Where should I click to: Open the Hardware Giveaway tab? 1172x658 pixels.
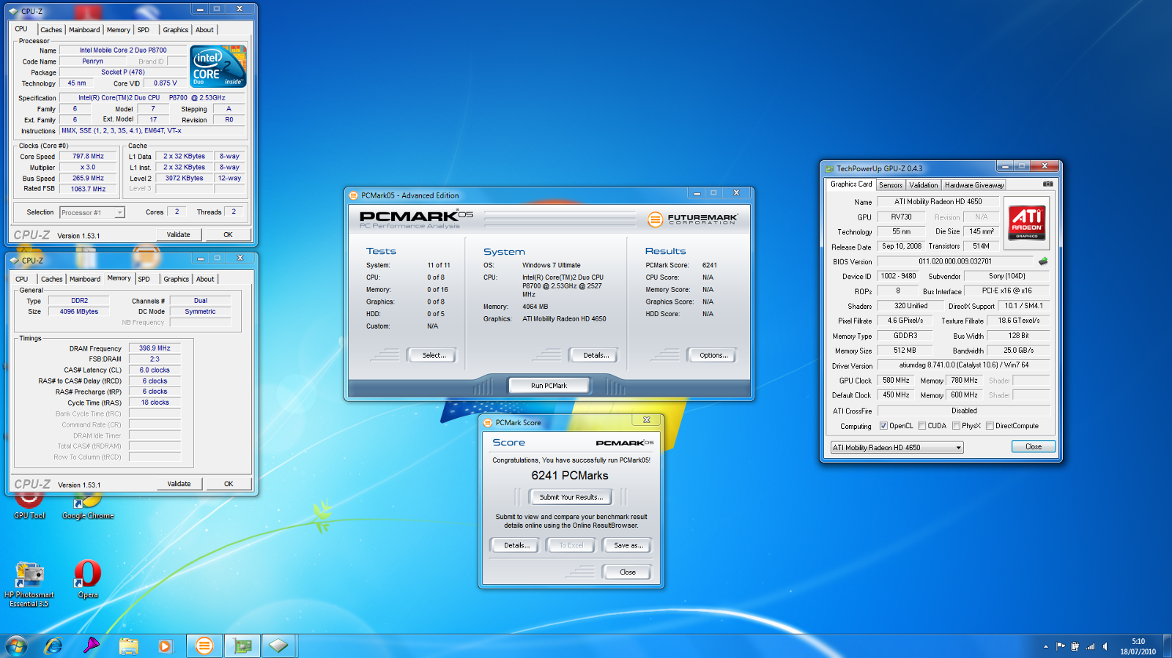tap(973, 185)
